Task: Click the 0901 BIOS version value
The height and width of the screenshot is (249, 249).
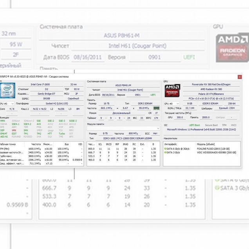Action: click(x=137, y=95)
